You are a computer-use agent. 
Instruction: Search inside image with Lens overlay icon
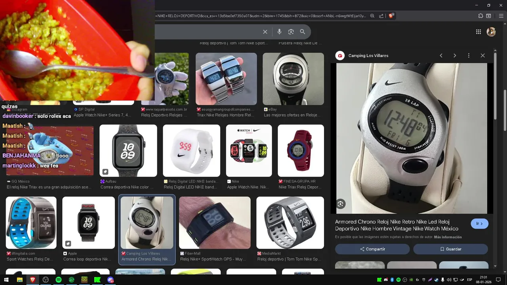(341, 204)
